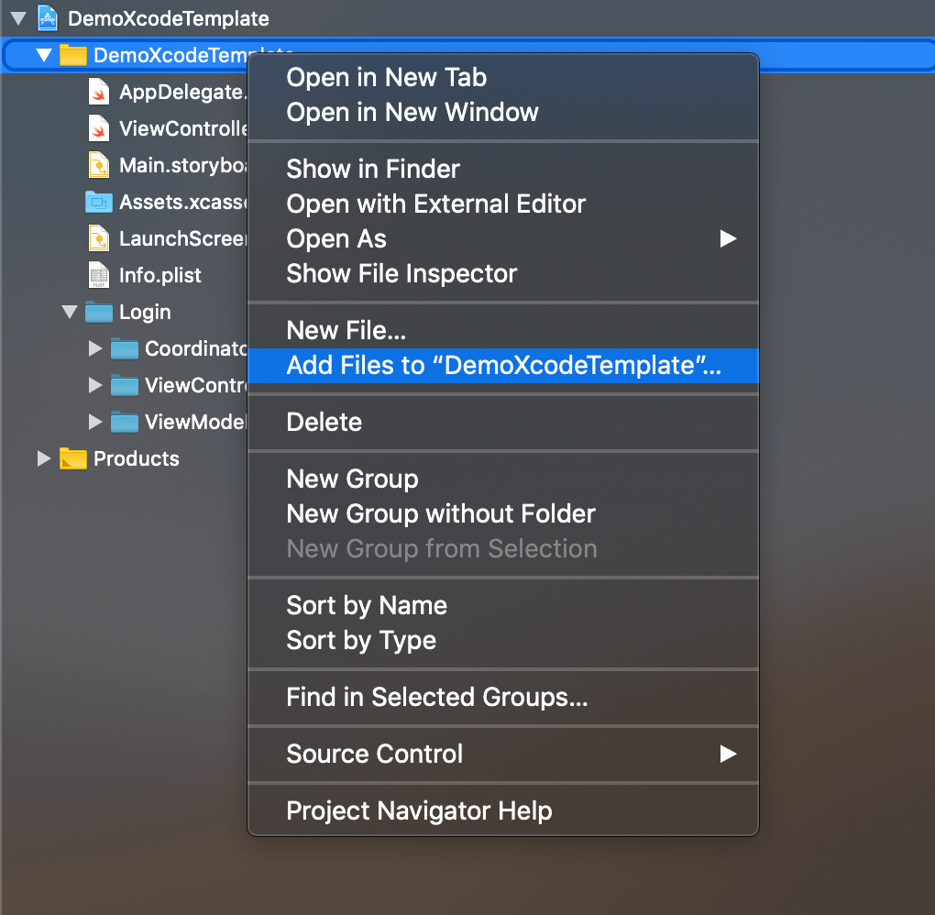Choose Add Files to "DemoXcodeTemplate"...
Viewport: 935px width, 915px height.
click(x=502, y=366)
